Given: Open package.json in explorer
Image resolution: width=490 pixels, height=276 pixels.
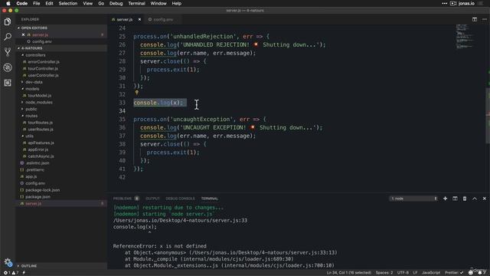Looking at the screenshot, I should (x=38, y=197).
